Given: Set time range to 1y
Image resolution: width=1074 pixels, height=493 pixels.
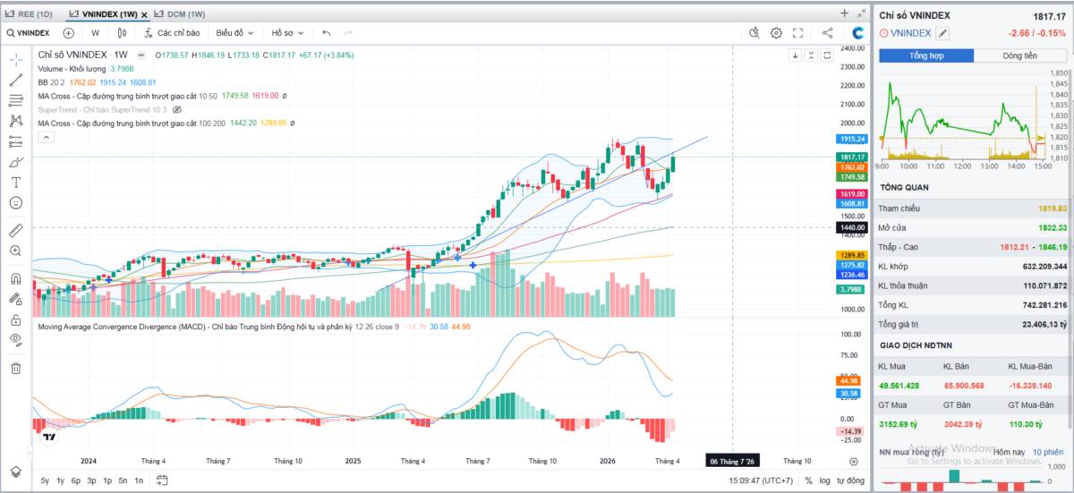Looking at the screenshot, I should tap(60, 480).
